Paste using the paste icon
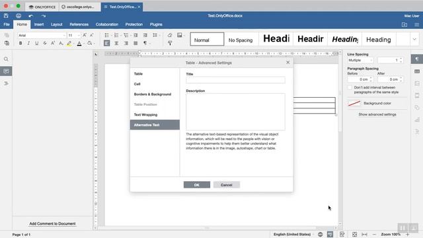 point(7,43)
